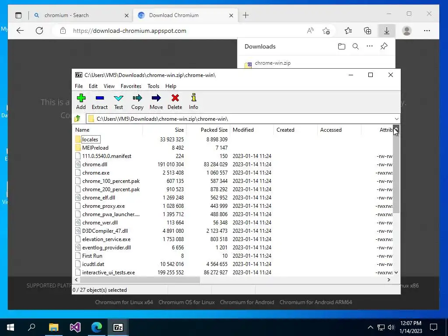Open Visual Studio from the taskbar
448x336 pixels.
point(75,327)
